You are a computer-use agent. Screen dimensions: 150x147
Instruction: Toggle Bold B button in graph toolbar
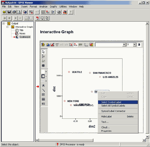click(139, 45)
